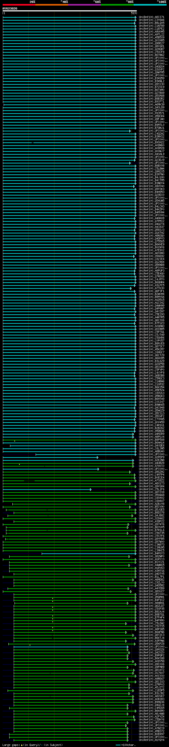Click hit label UniRef100_B8D378
Viewport: 169px width, 747px height.
click(x=152, y=513)
